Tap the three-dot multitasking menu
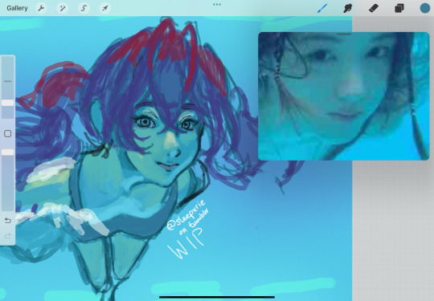This screenshot has height=301, width=434. point(217,5)
